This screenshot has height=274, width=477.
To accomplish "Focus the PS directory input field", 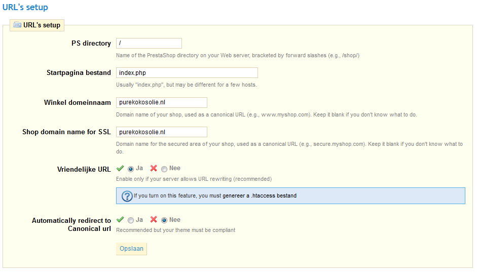I will coord(149,43).
